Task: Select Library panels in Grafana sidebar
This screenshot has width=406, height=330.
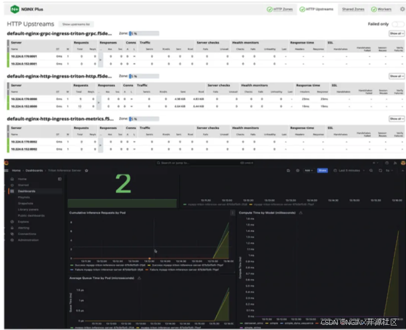Action: tap(28, 209)
